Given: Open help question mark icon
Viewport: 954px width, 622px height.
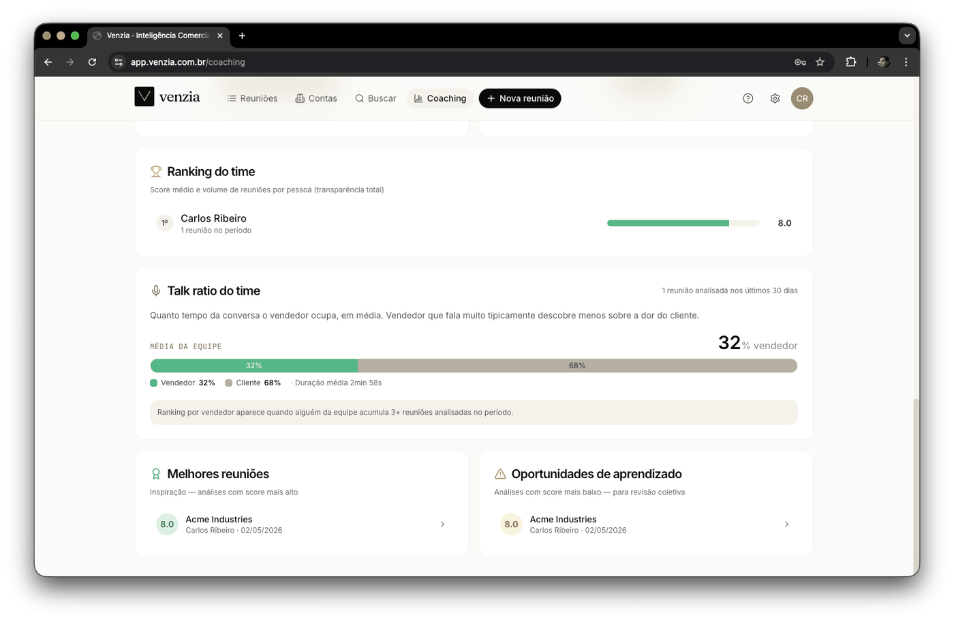Looking at the screenshot, I should click(748, 98).
